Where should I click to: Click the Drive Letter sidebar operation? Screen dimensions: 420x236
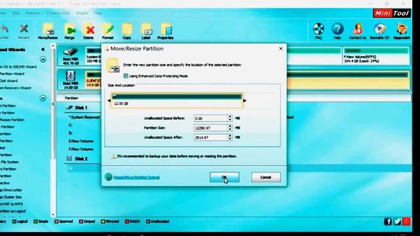click(11, 190)
